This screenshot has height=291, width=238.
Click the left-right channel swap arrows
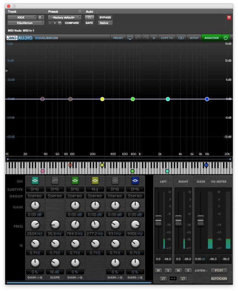[173, 278]
